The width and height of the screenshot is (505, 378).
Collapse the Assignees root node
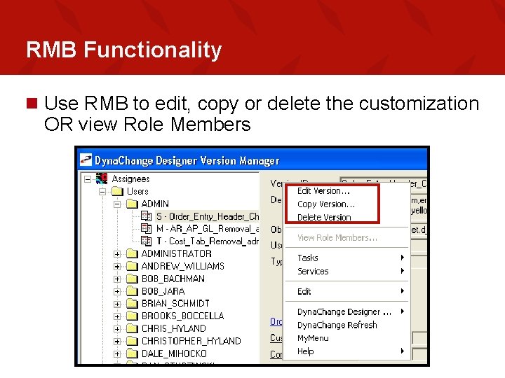tap(88, 179)
